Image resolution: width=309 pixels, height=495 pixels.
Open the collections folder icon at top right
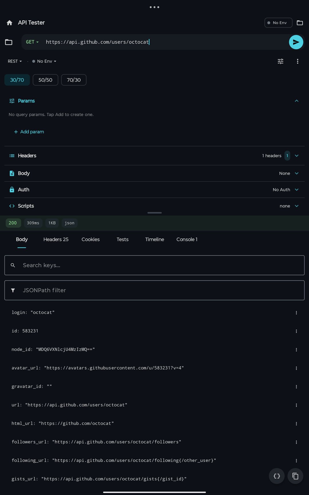pos(300,23)
